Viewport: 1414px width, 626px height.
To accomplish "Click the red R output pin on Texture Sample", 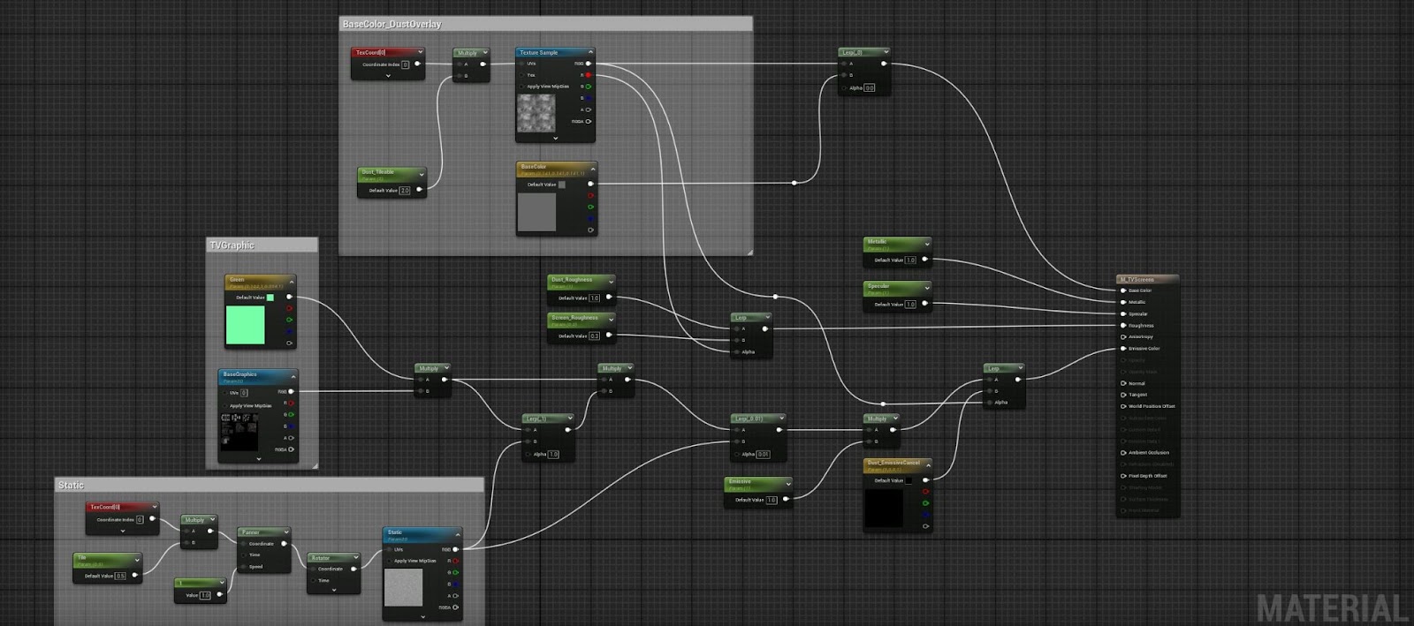I will (x=589, y=75).
